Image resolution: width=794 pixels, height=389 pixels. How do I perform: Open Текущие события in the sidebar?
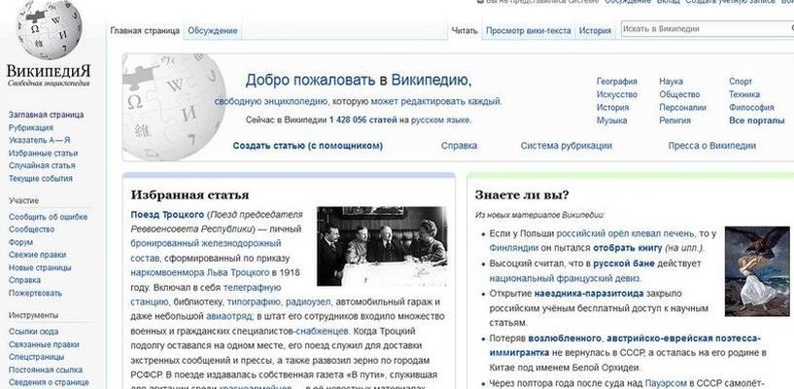[41, 178]
